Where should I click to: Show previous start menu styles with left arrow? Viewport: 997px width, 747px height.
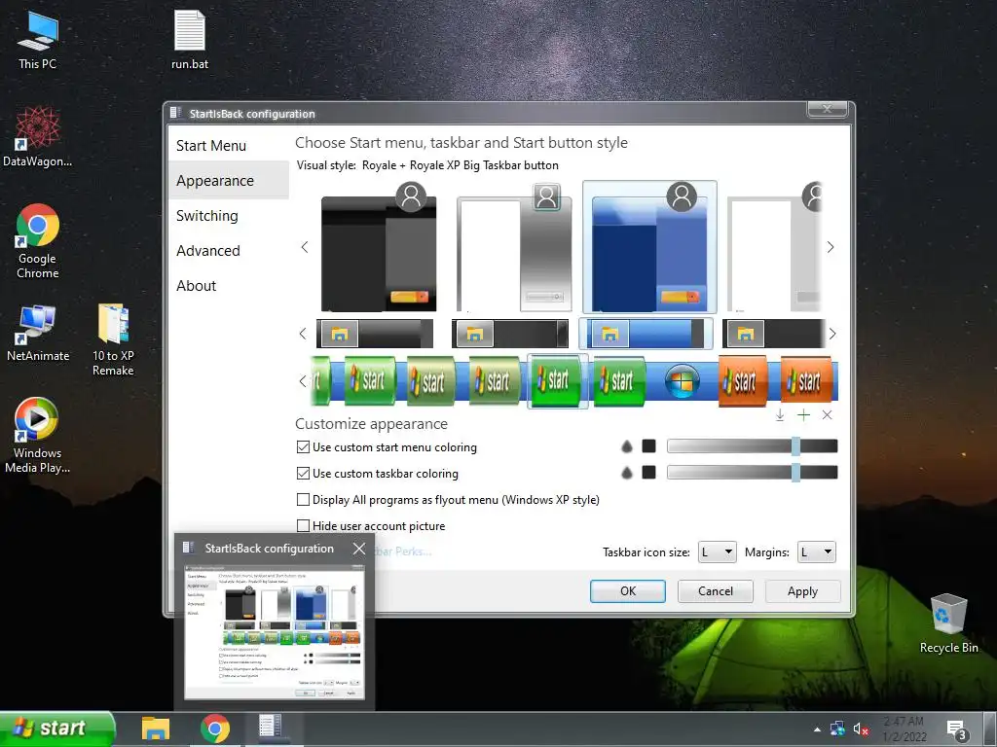(305, 247)
